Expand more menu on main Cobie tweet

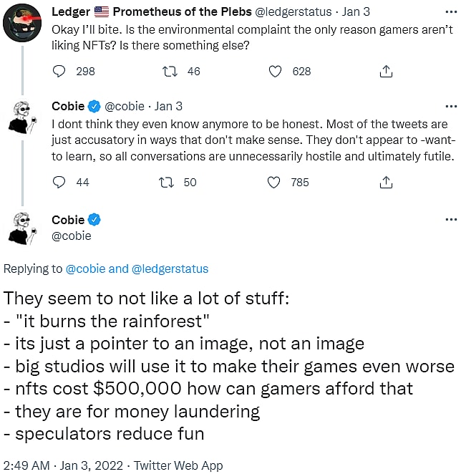click(450, 220)
